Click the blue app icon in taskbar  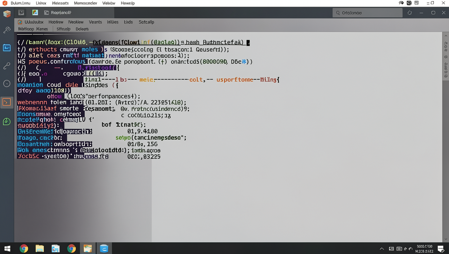[104, 248]
